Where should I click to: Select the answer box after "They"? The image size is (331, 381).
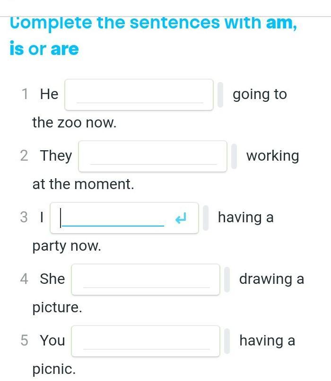(153, 156)
